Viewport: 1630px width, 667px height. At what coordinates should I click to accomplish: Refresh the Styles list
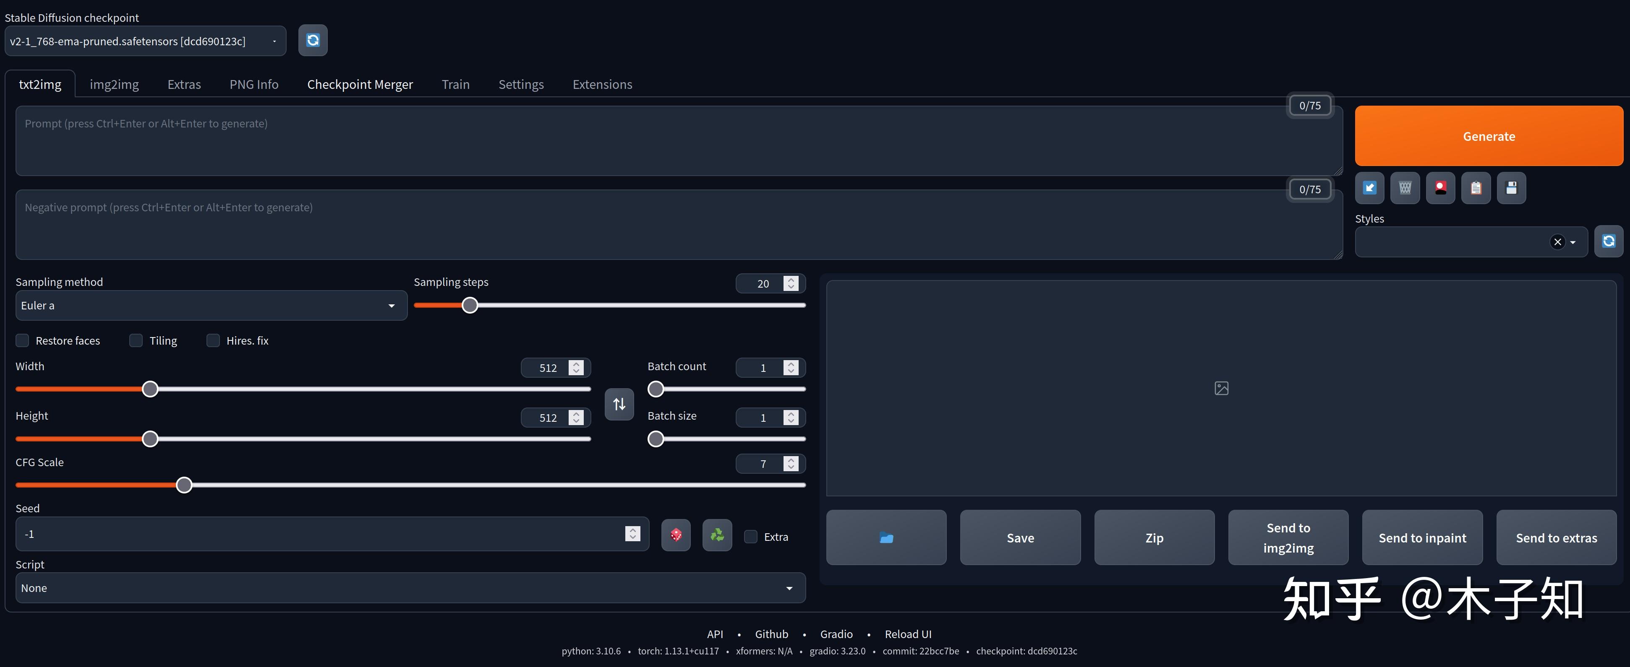coord(1608,241)
